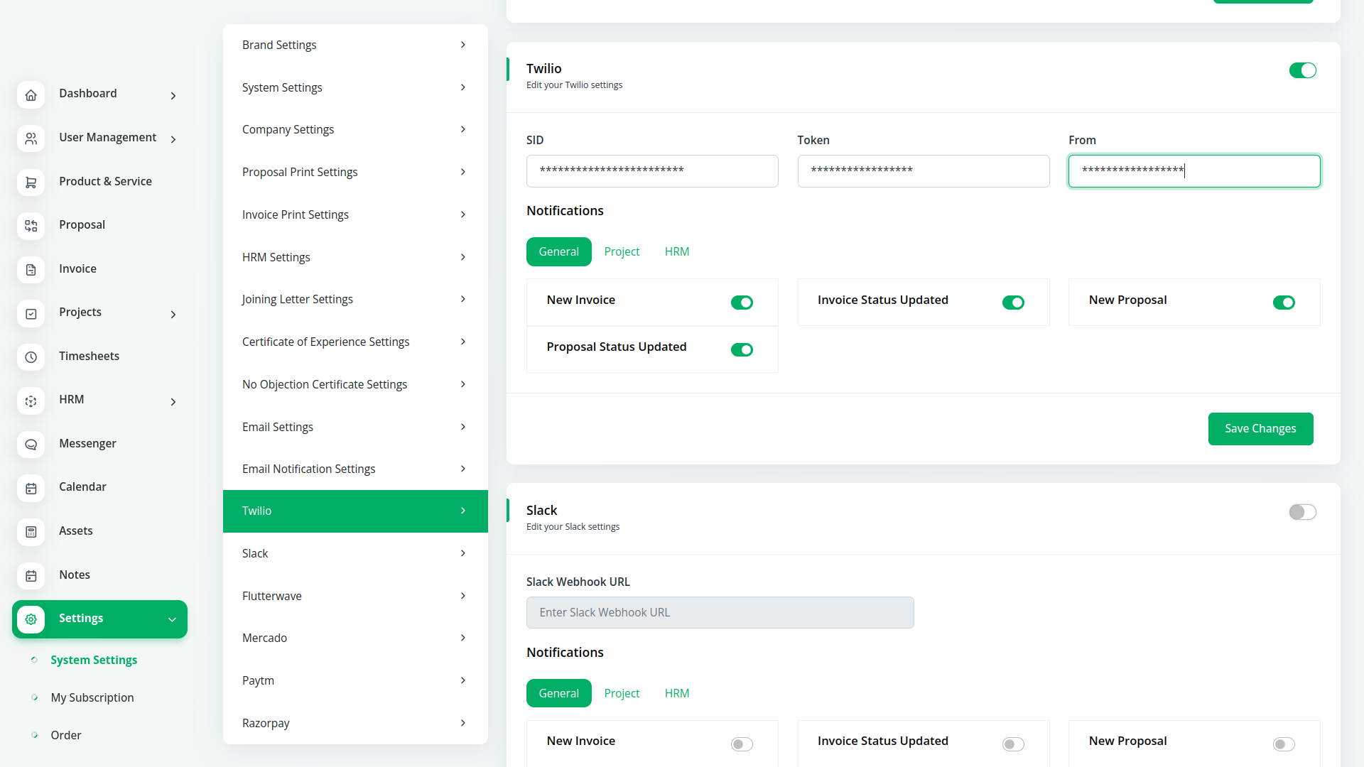Switch to Project tab under Twilio notifications
1364x767 pixels.
(622, 252)
